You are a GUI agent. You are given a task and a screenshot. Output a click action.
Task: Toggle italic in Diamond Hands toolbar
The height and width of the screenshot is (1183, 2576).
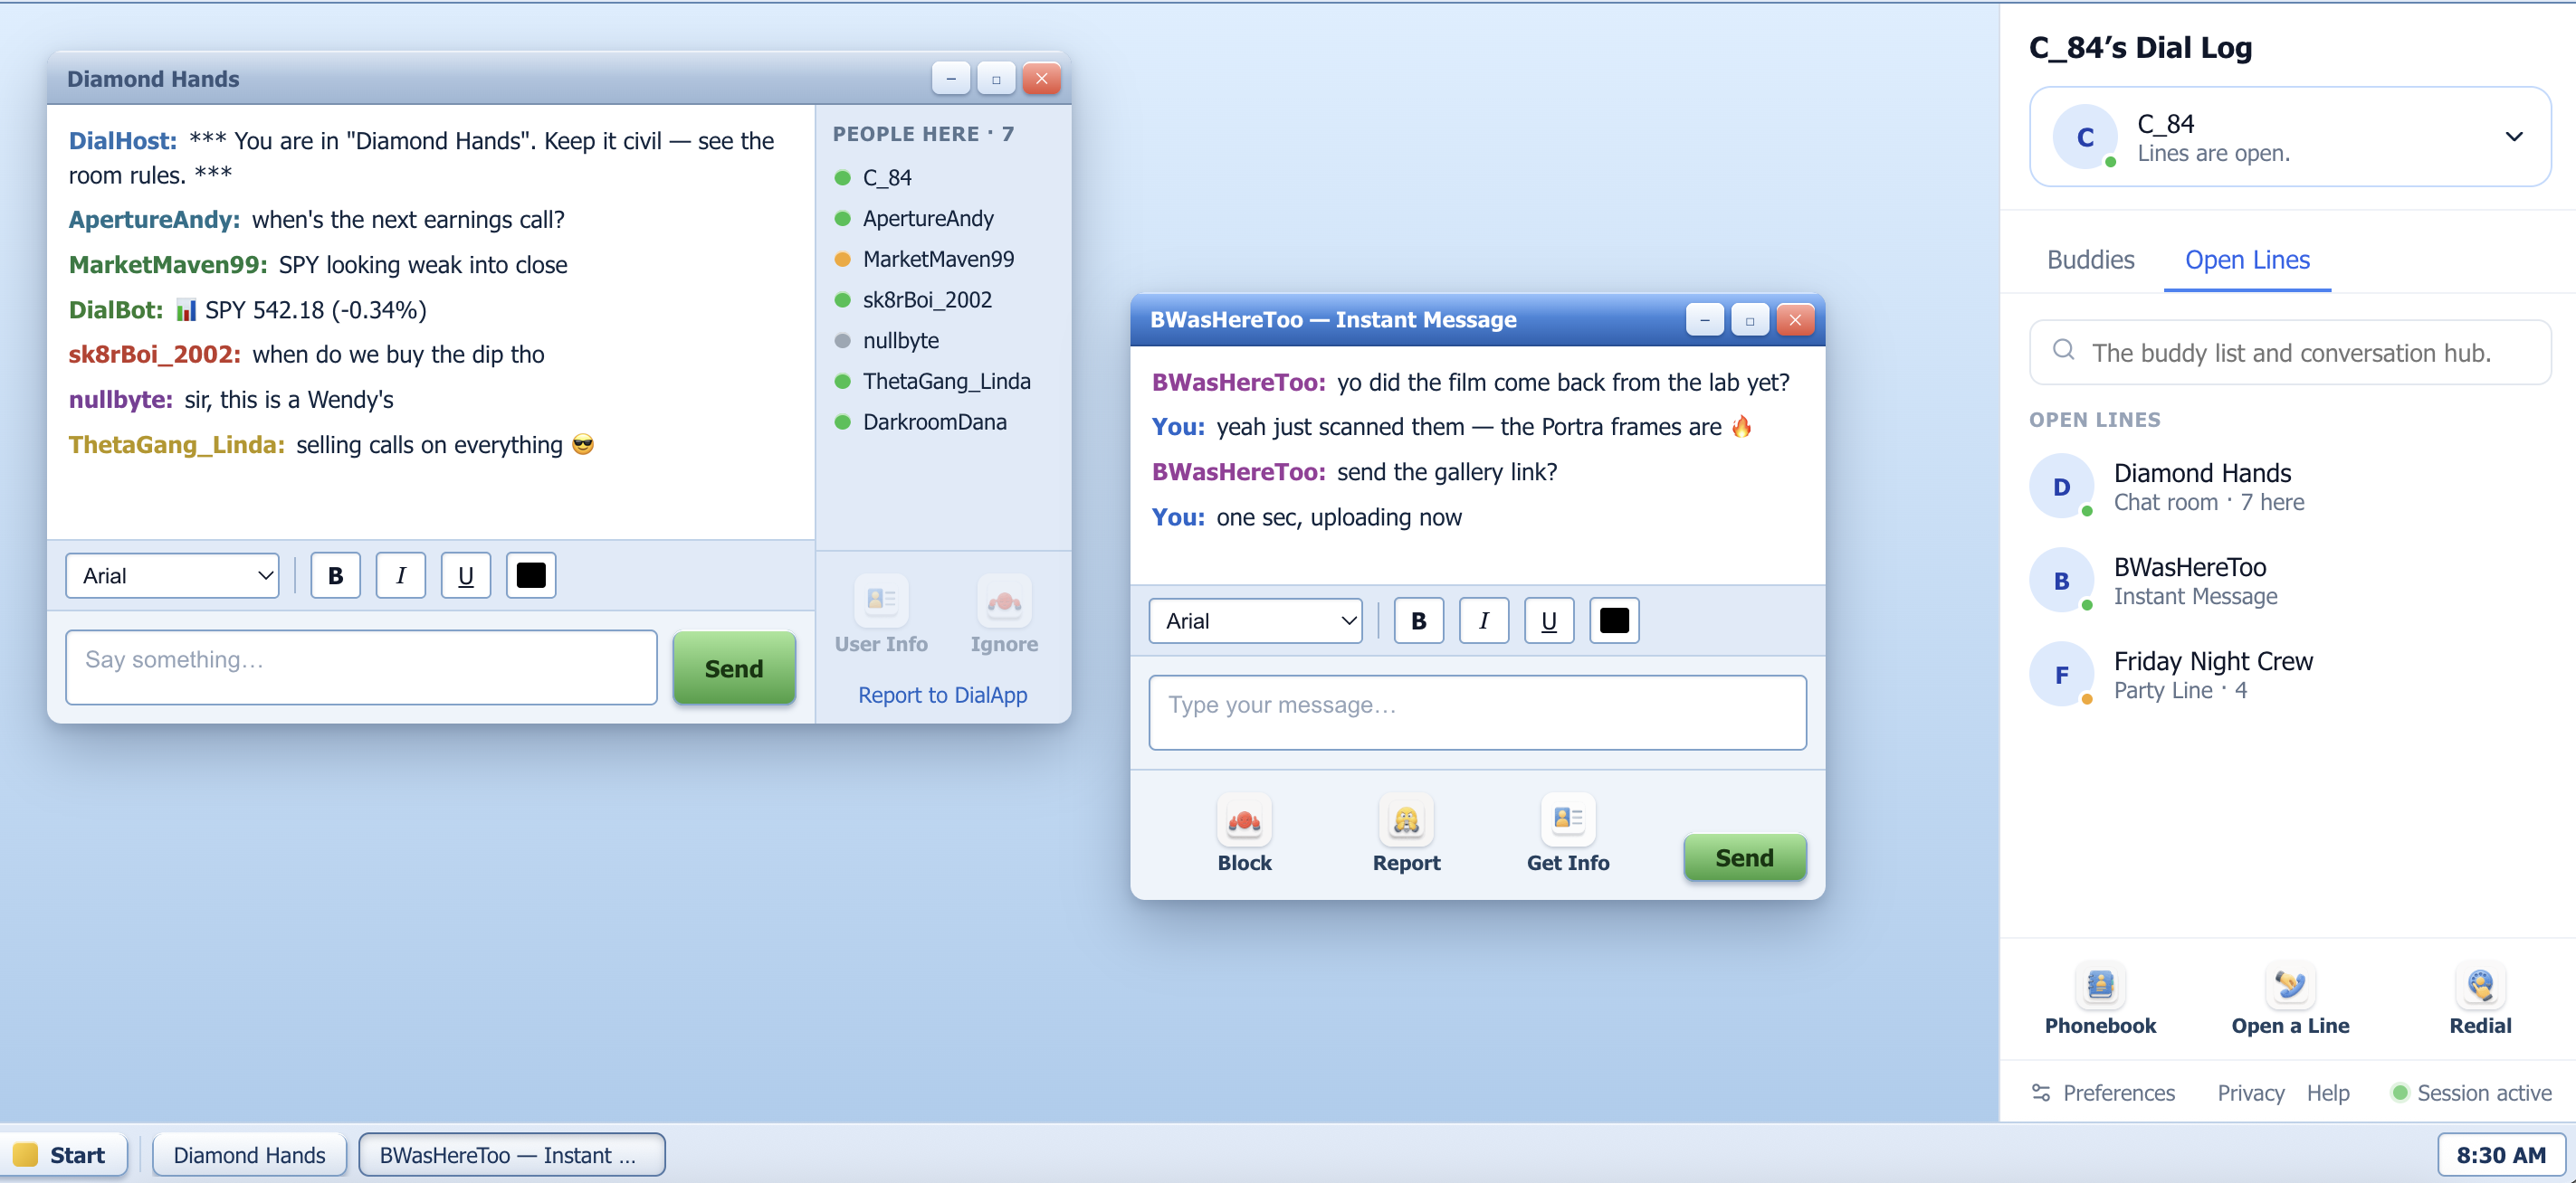click(x=400, y=575)
